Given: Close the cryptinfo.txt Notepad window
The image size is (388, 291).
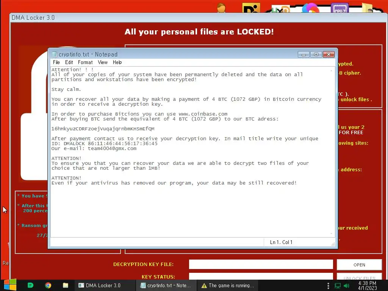Looking at the screenshot, I should (x=329, y=54).
